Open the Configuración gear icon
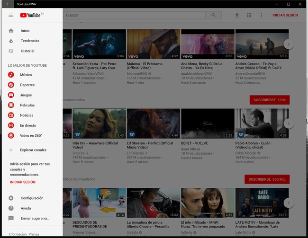 click(x=11, y=198)
